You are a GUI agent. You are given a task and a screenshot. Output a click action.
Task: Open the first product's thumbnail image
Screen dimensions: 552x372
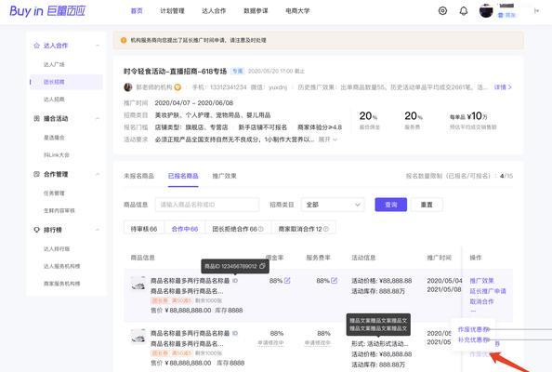pos(138,284)
